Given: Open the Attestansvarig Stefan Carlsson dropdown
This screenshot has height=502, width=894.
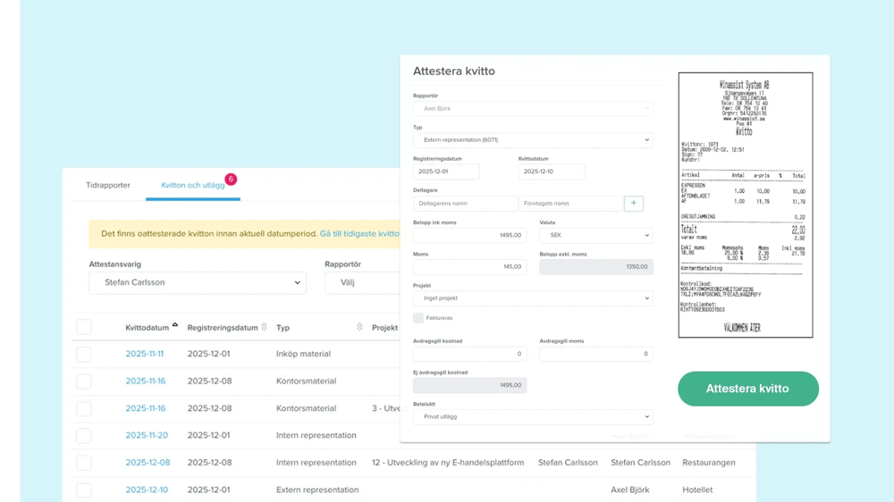Looking at the screenshot, I should (198, 283).
